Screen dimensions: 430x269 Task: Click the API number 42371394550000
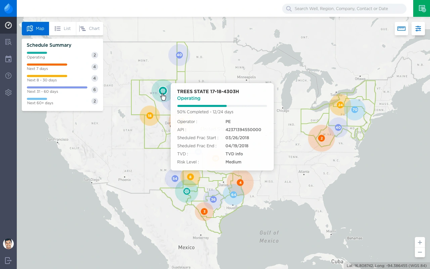tap(243, 130)
